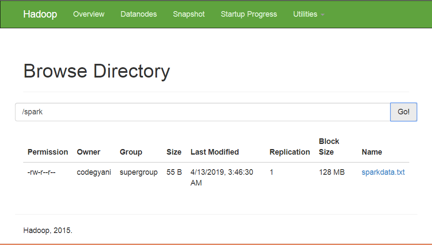Open the sparkdata.txt file link
432x245 pixels.
383,172
